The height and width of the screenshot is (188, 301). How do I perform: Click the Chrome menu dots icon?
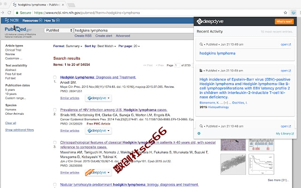point(300,13)
